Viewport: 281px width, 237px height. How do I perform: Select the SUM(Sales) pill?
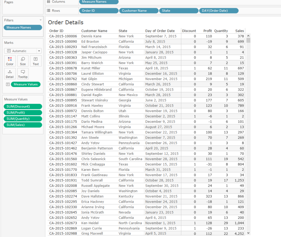coord(23,125)
